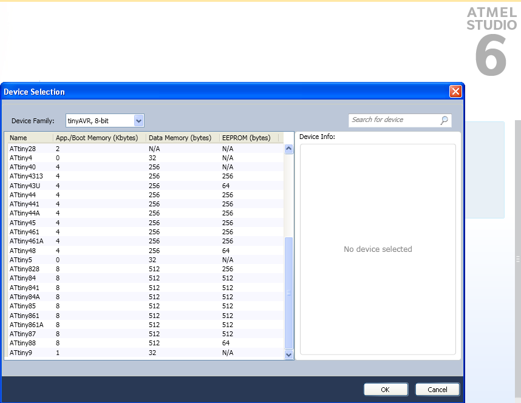Click the OK button
This screenshot has height=403, width=521.
coord(386,390)
